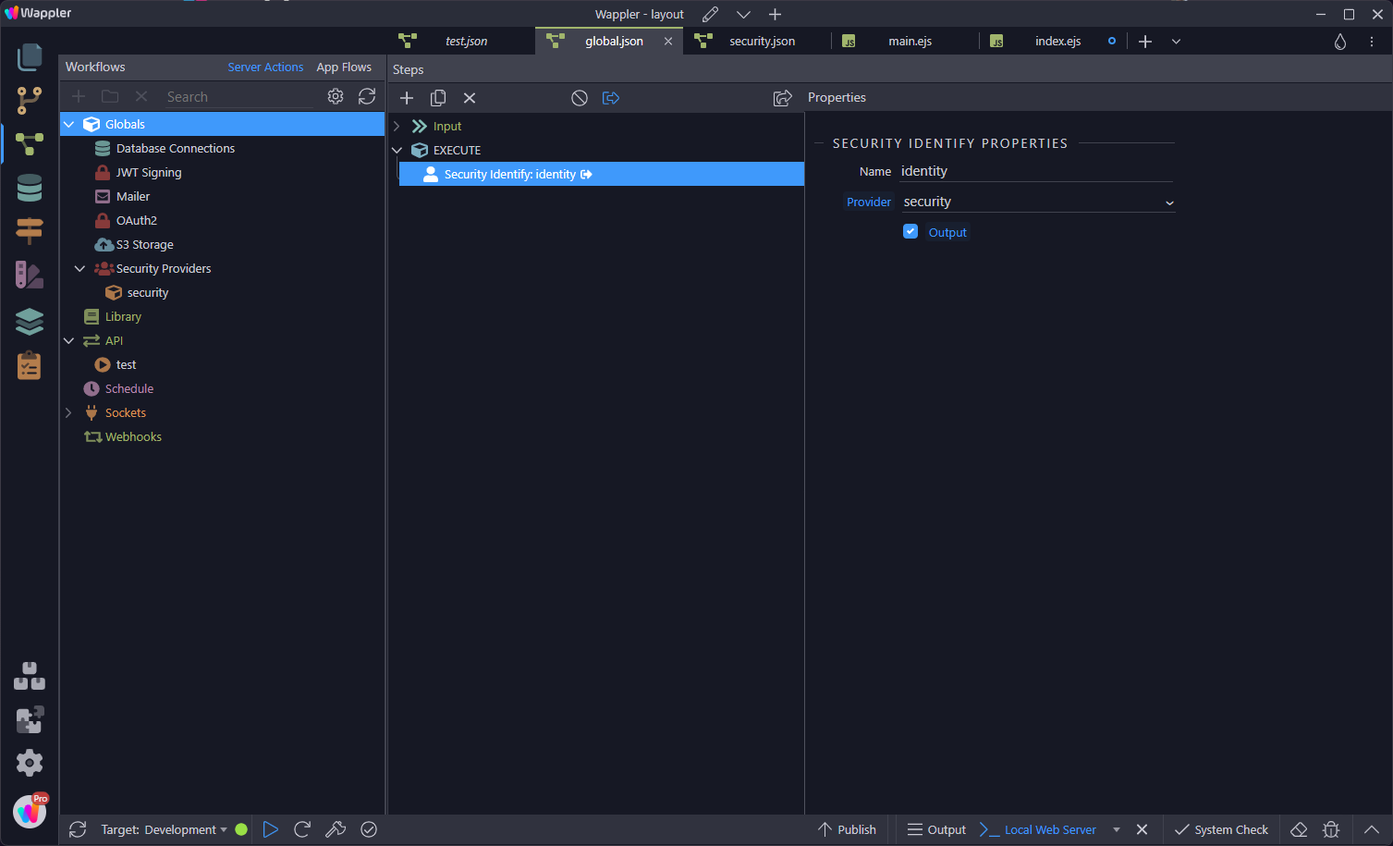The image size is (1393, 846).
Task: Click the run play icon in bottom bar
Action: click(270, 829)
